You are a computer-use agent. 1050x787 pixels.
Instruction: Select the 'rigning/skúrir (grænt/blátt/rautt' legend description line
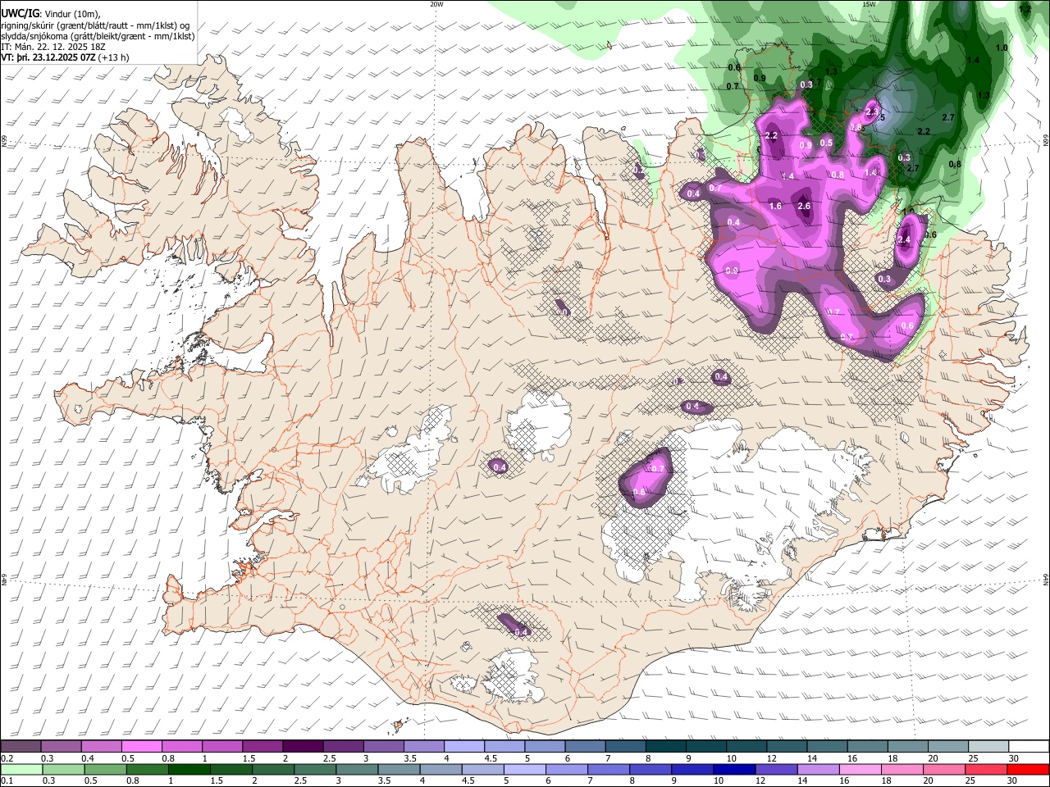point(95,25)
